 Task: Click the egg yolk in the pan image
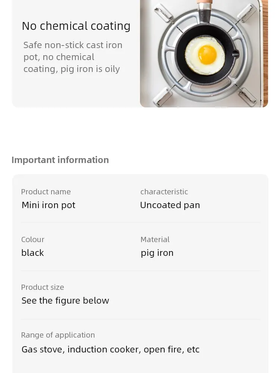tap(207, 55)
